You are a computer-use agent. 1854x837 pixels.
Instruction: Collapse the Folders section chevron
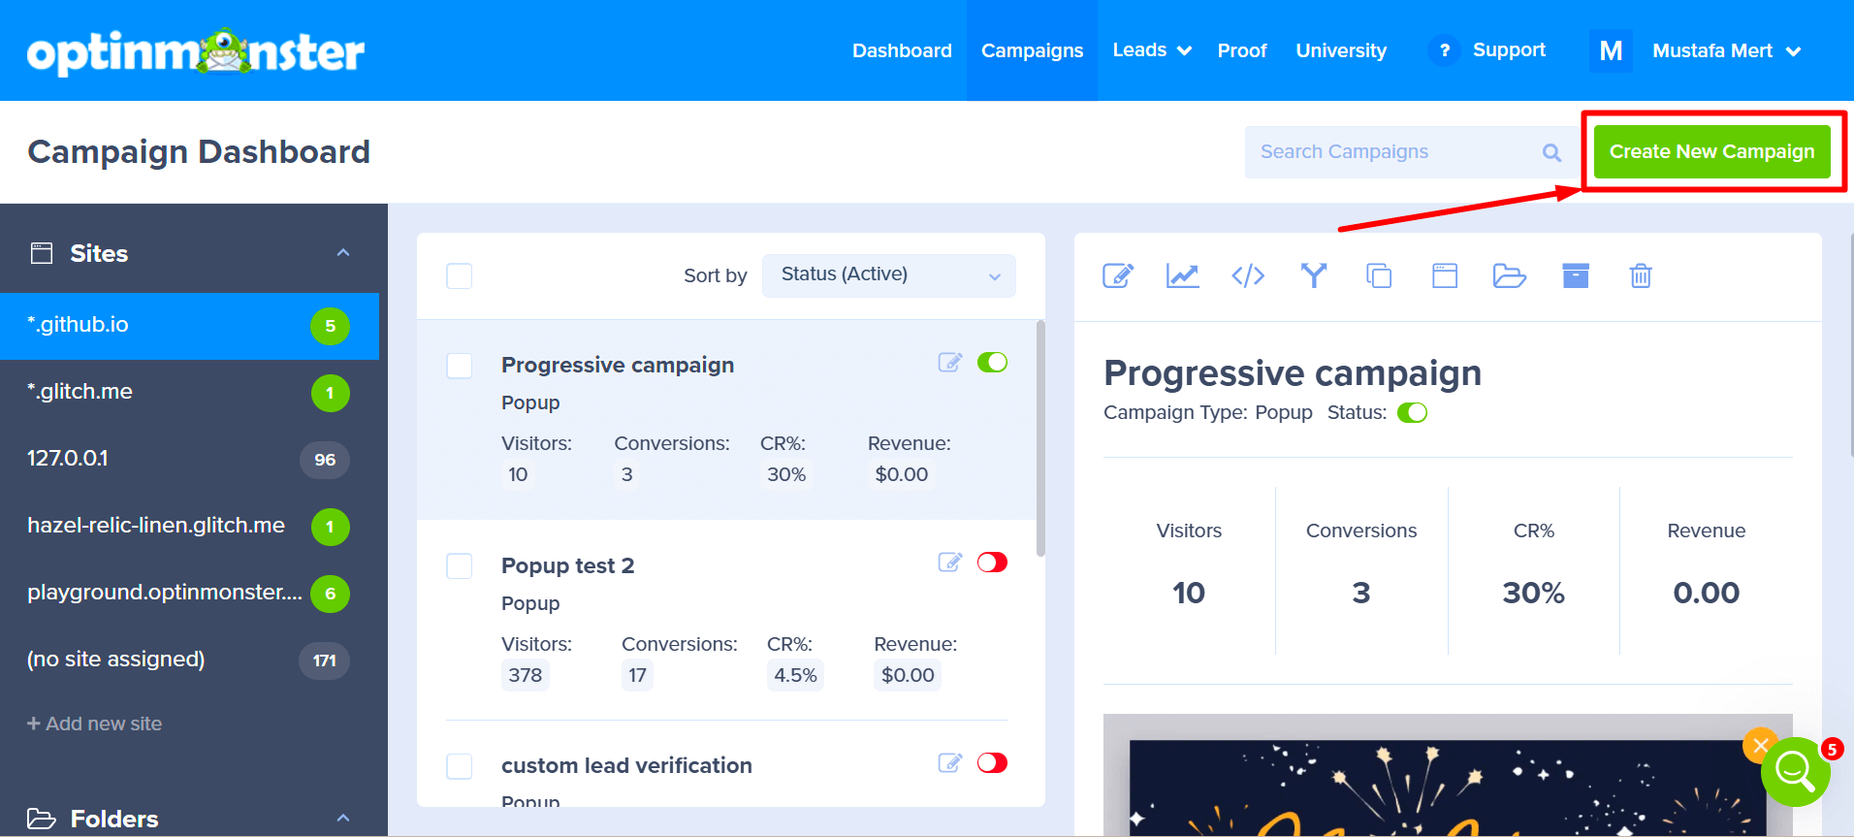coord(343,819)
